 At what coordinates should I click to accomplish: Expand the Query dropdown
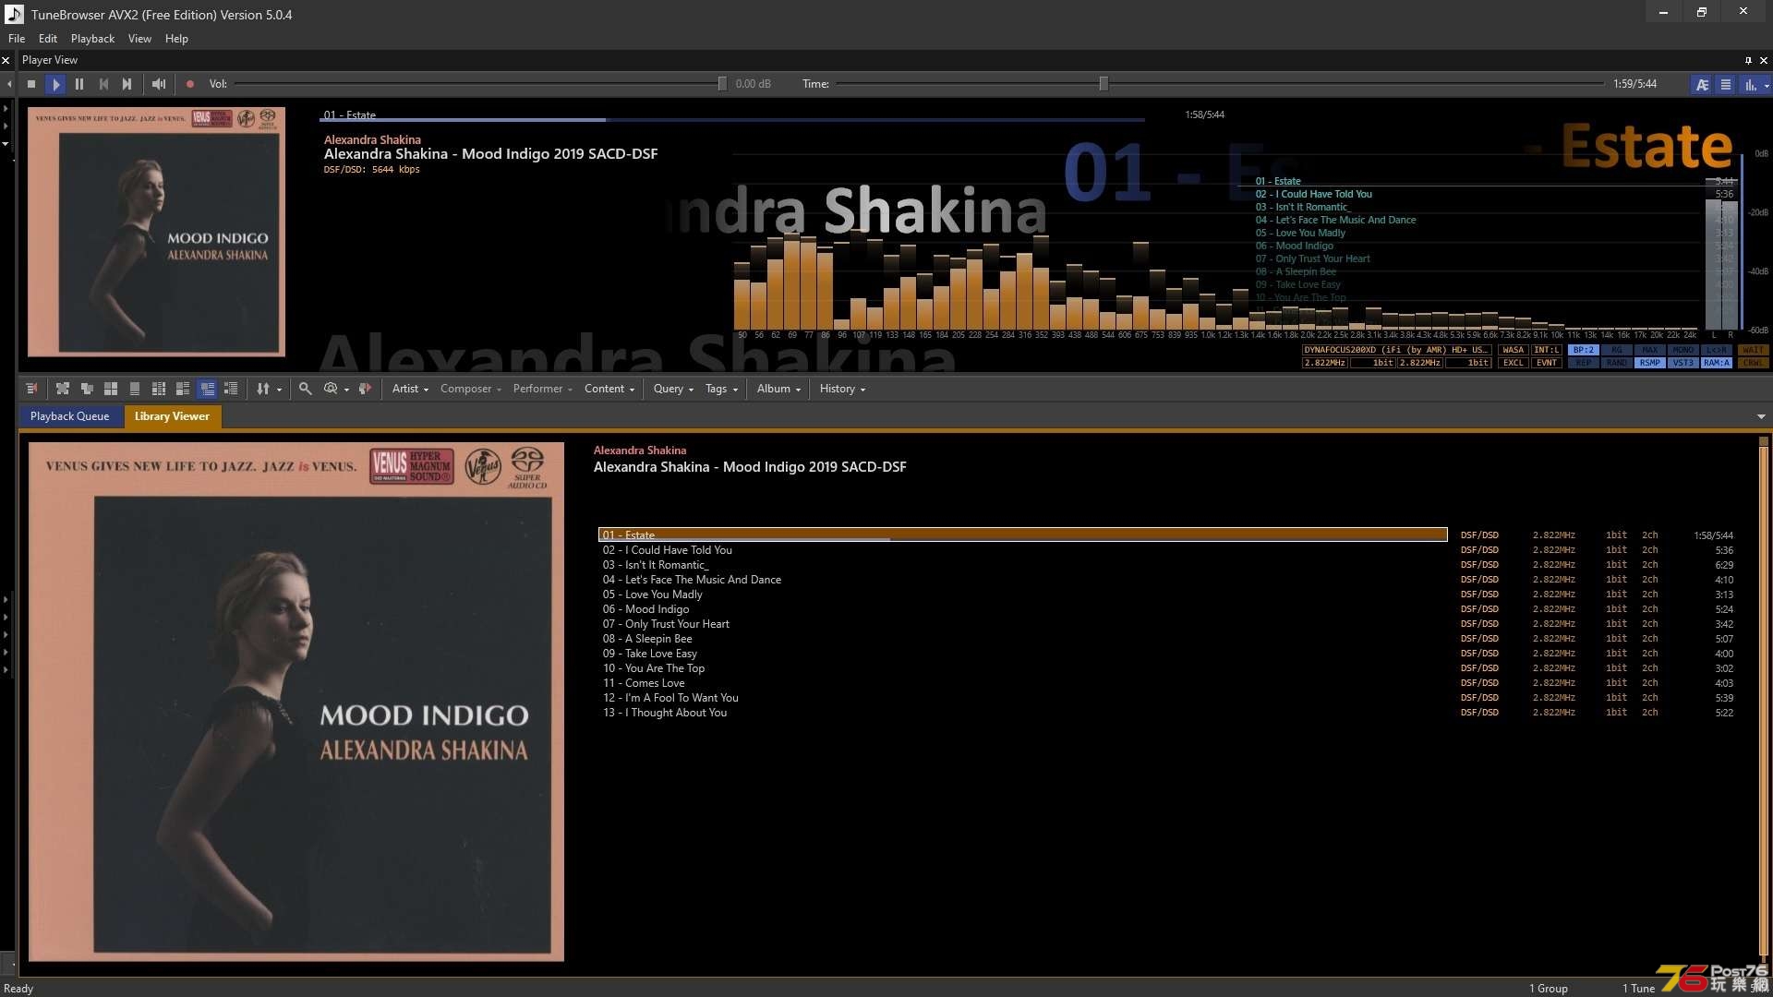[x=673, y=389]
